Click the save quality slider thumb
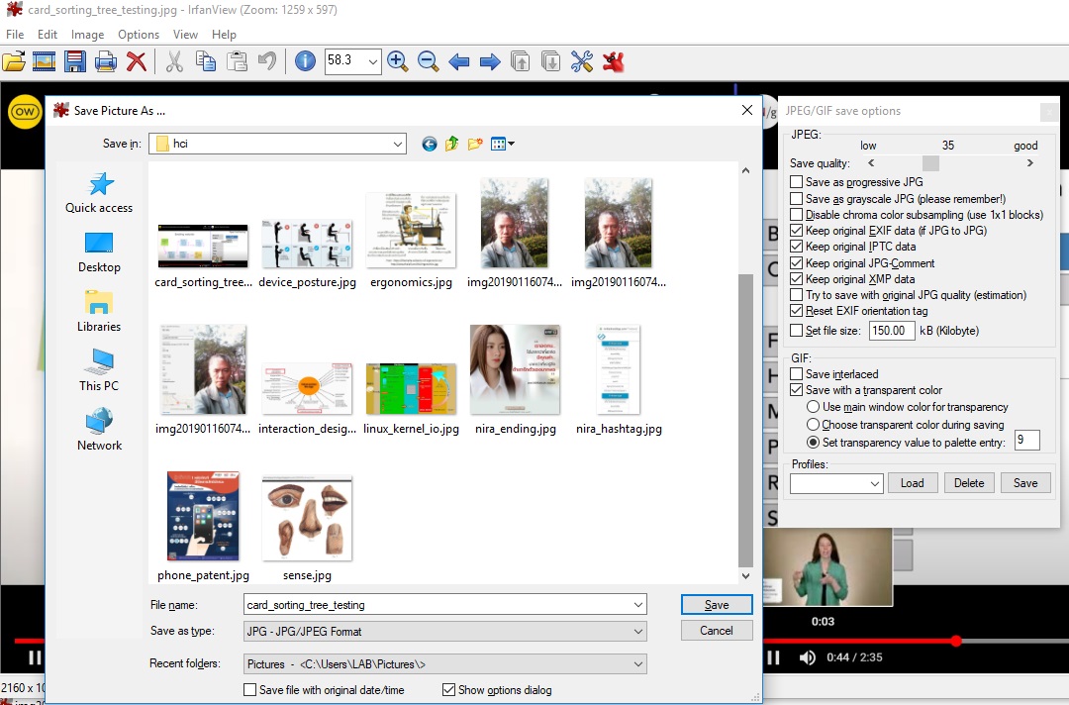Screen dimensions: 1069x705 click(x=930, y=163)
